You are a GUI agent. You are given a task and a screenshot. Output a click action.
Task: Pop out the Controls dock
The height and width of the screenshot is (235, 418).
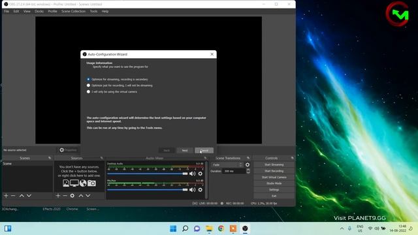(x=292, y=158)
